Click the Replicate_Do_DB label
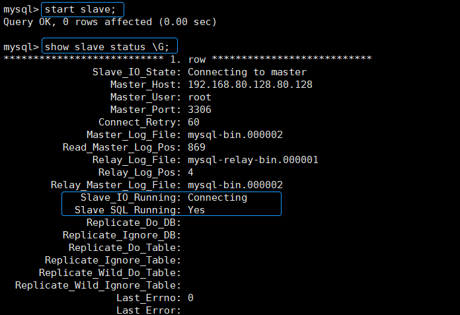This screenshot has width=460, height=315. [x=134, y=223]
